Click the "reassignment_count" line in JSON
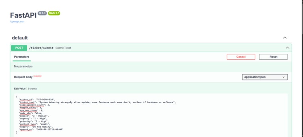Image resolution: width=303 pixels, height=137 pixels. point(34,105)
